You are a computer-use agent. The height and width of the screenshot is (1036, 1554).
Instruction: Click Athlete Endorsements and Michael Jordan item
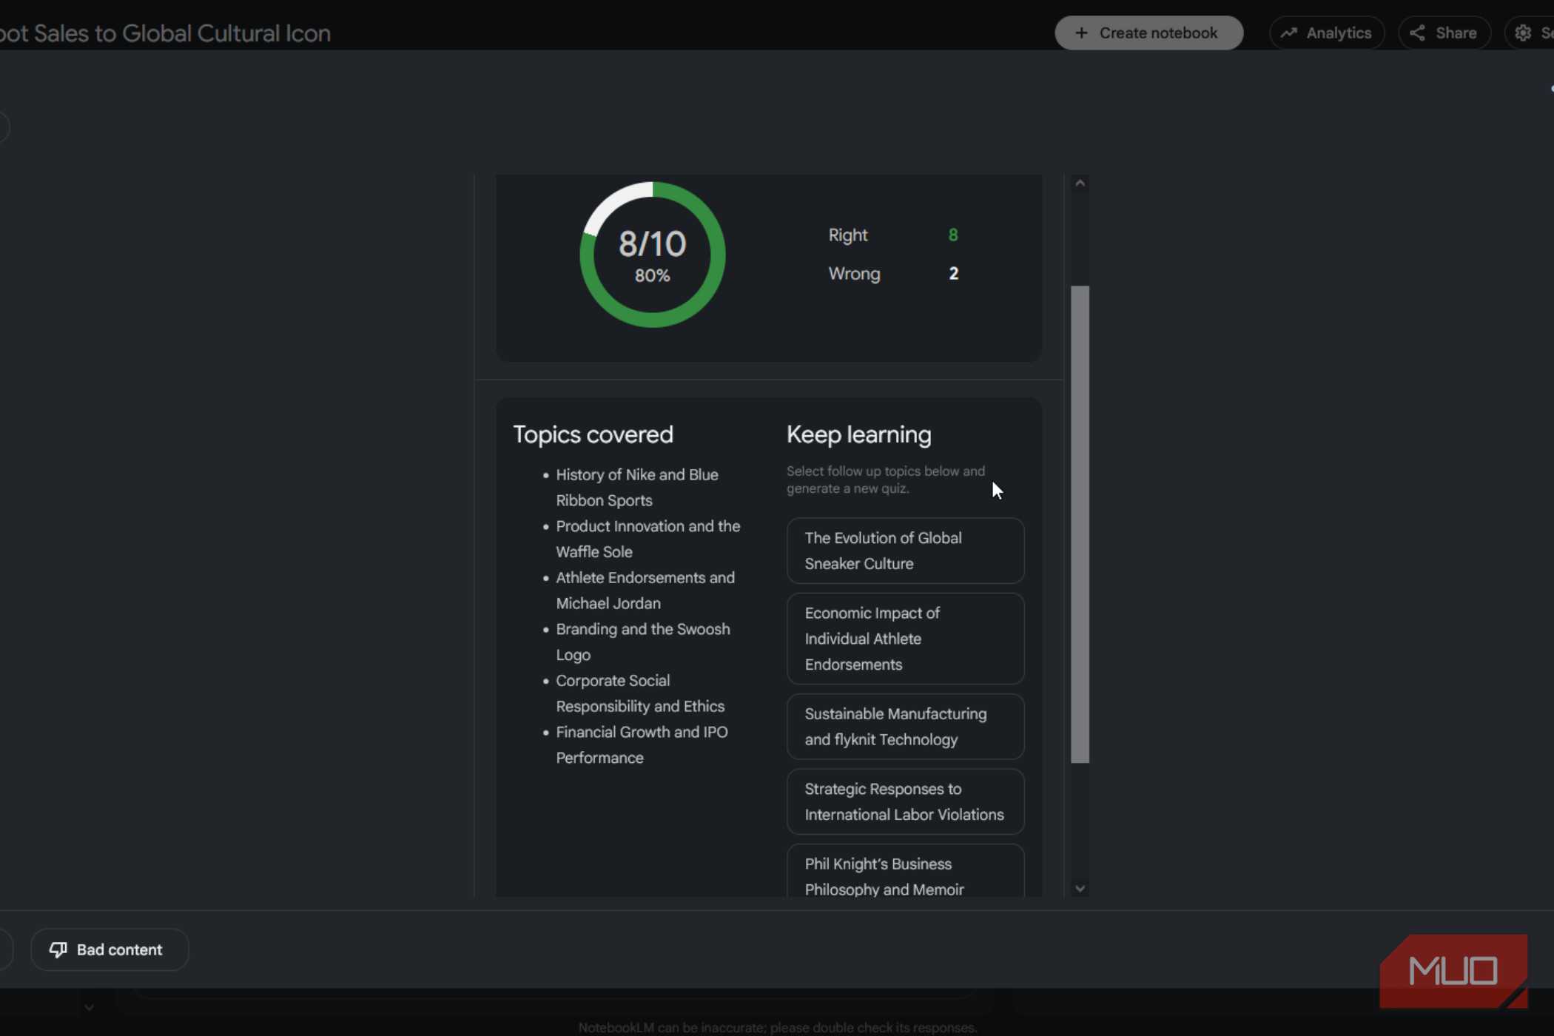pos(645,591)
